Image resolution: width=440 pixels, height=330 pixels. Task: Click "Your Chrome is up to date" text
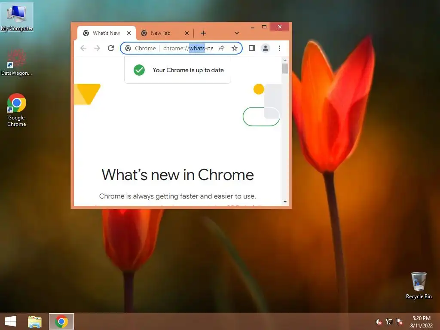(188, 70)
